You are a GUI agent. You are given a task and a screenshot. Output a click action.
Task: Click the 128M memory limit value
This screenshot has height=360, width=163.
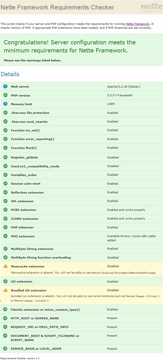pos(111,104)
